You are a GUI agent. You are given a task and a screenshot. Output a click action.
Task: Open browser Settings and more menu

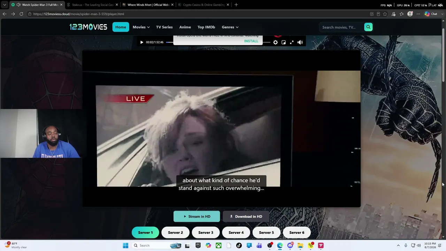[x=418, y=14]
